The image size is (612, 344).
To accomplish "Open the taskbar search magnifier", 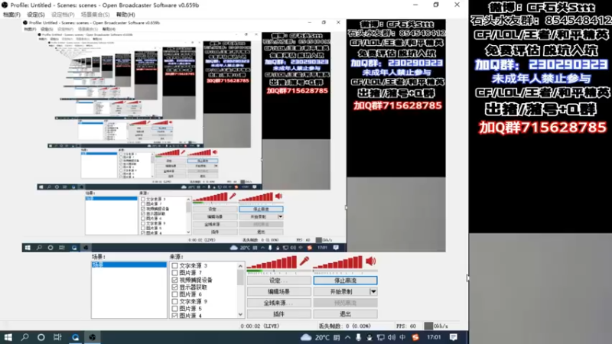I will coord(25,337).
